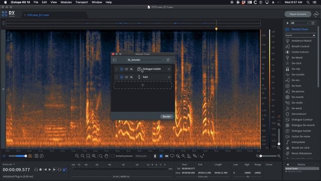Toggle power for Gain in chain
This screenshot has width=321, height=181.
(121, 77)
